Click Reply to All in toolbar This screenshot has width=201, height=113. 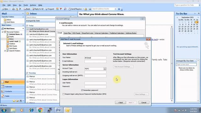click(38, 9)
